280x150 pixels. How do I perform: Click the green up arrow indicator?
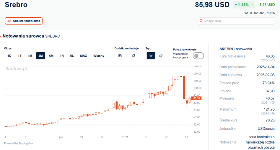click(252, 5)
